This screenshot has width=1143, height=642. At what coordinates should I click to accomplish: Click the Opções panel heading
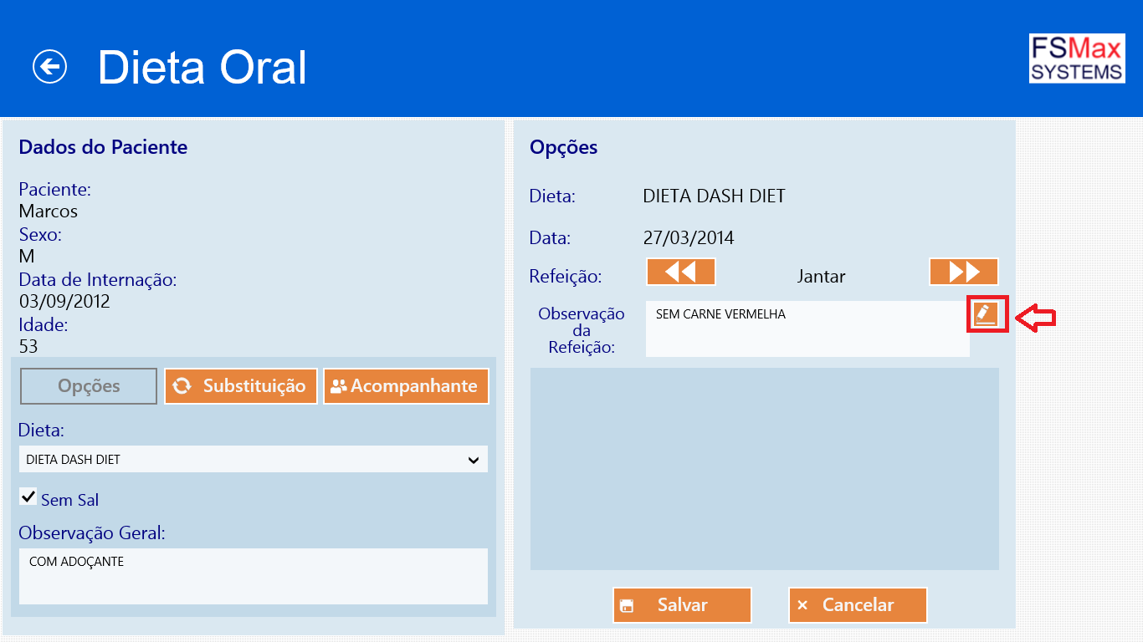pyautogui.click(x=564, y=148)
